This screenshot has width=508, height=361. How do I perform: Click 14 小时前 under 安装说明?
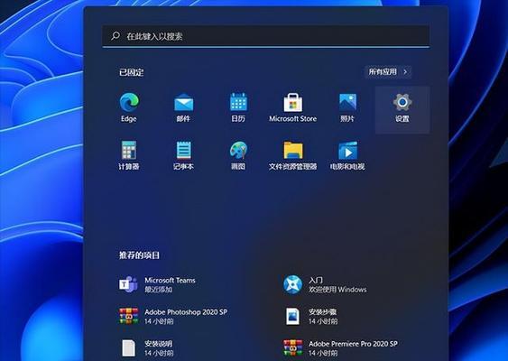(159, 353)
